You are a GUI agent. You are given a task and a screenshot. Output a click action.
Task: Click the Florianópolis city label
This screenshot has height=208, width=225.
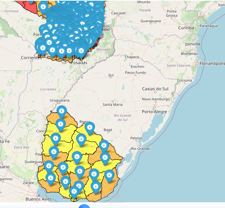pos(212,63)
